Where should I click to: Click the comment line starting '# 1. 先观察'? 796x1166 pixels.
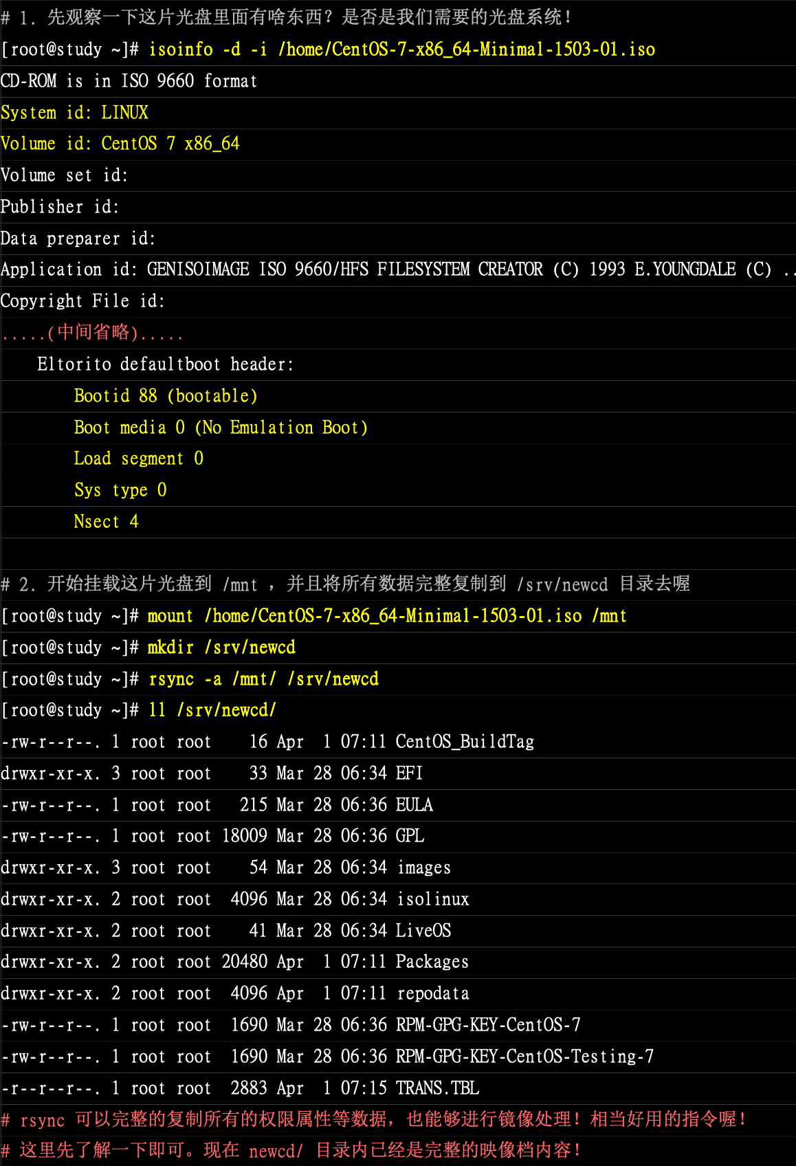coord(287,18)
